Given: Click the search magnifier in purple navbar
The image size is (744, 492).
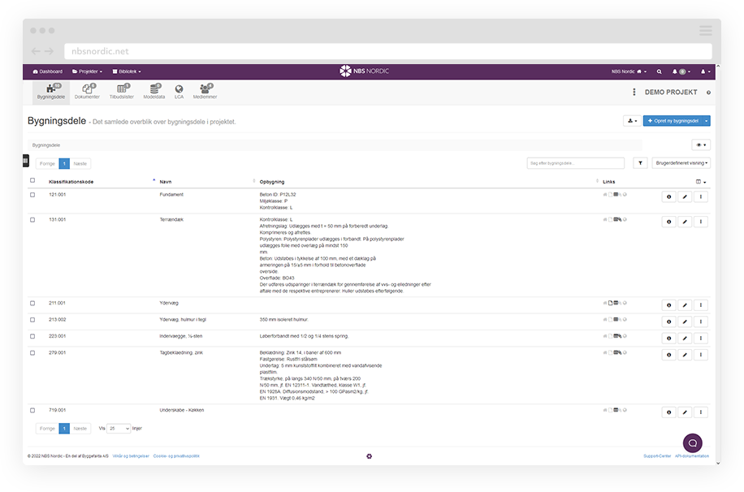Looking at the screenshot, I should coord(659,71).
